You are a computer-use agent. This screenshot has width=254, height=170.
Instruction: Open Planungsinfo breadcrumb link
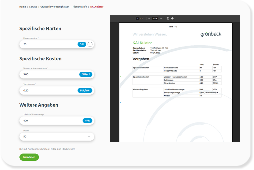tap(80, 7)
